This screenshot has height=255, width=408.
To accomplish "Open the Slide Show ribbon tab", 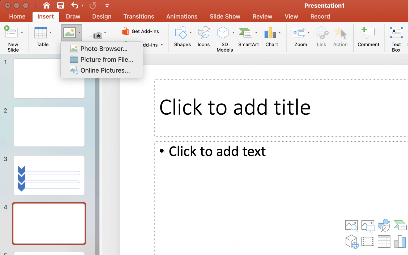I will [225, 16].
